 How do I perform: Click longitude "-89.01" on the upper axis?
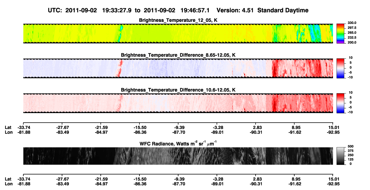217,132
